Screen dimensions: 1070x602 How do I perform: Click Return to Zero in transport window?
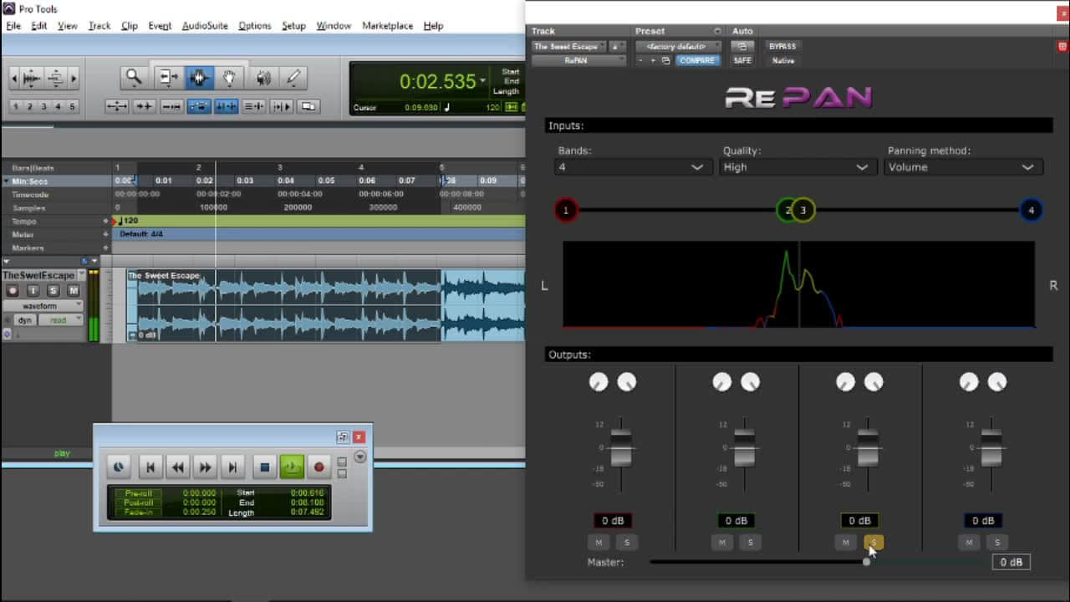pos(150,467)
